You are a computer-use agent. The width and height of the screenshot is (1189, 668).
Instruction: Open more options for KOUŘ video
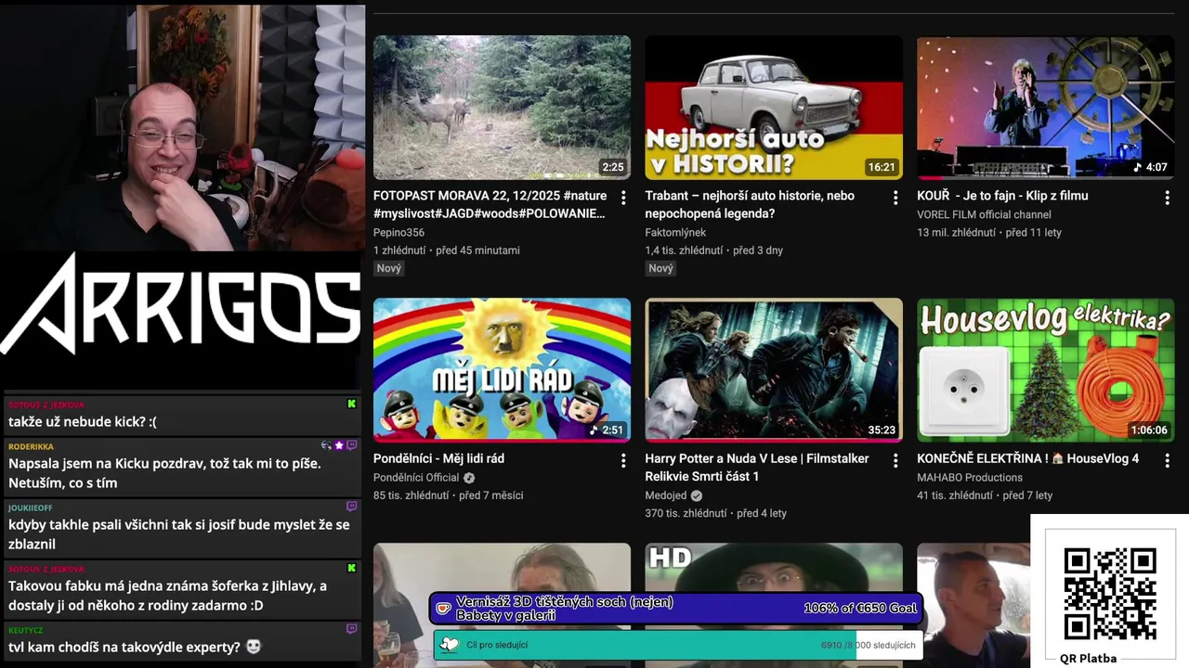(1167, 198)
